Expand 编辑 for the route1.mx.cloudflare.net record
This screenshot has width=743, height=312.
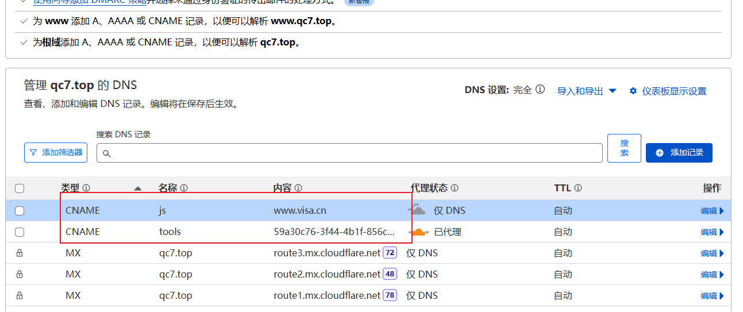[712, 296]
